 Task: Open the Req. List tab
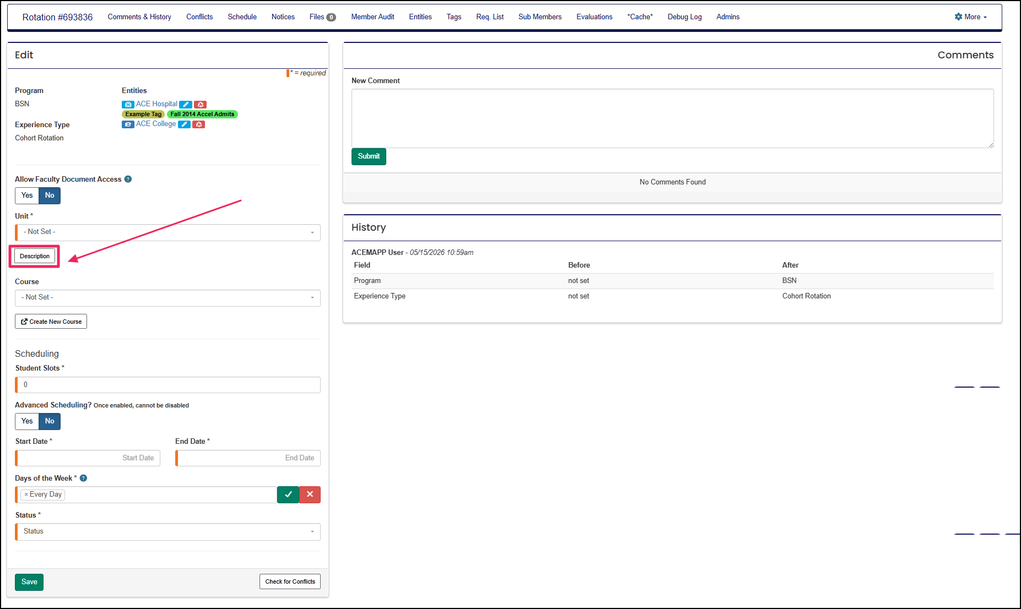(x=490, y=17)
